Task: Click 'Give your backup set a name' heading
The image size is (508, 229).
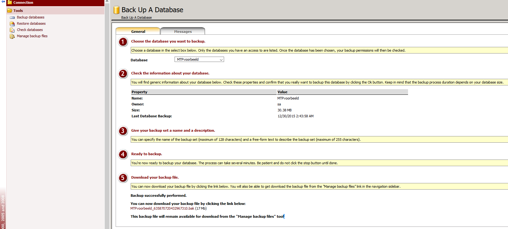Action: point(173,130)
